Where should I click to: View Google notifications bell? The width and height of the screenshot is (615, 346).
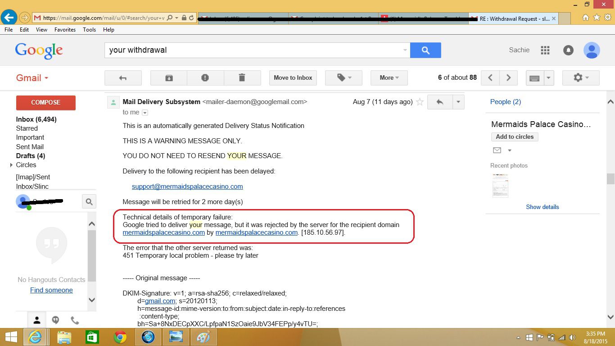point(568,50)
